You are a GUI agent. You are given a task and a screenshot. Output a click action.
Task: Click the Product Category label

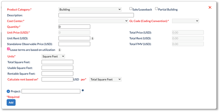[19, 10]
